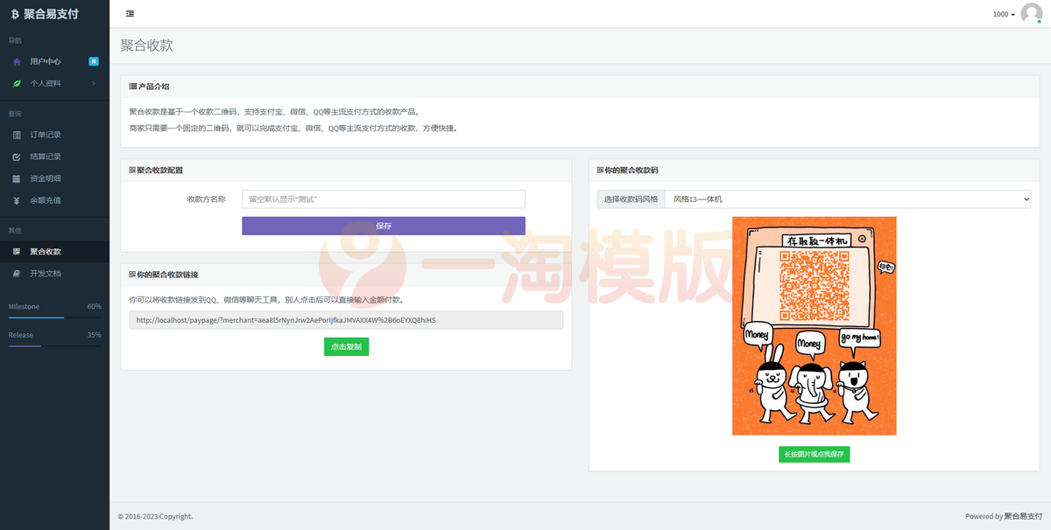This screenshot has height=530, width=1051.
Task: Click the N badge on 用户中心
Action: point(94,61)
